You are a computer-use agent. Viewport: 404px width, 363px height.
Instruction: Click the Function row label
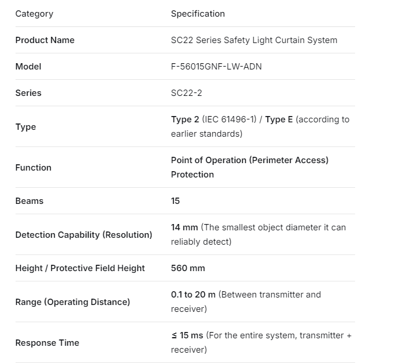pos(33,168)
